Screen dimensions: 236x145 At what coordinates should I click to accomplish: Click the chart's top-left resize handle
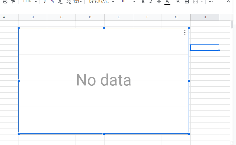pyautogui.click(x=19, y=28)
